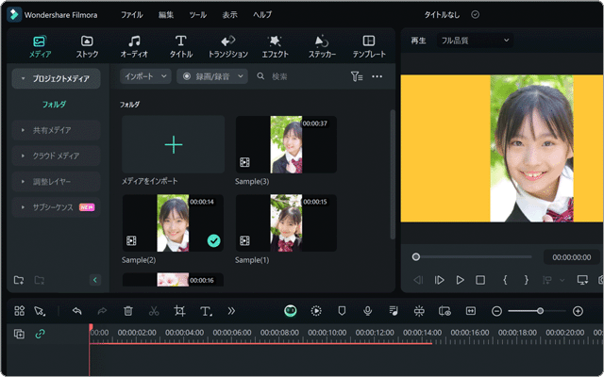The height and width of the screenshot is (377, 604).
Task: Click the media panel vertical scrollbar
Action: click(393, 173)
